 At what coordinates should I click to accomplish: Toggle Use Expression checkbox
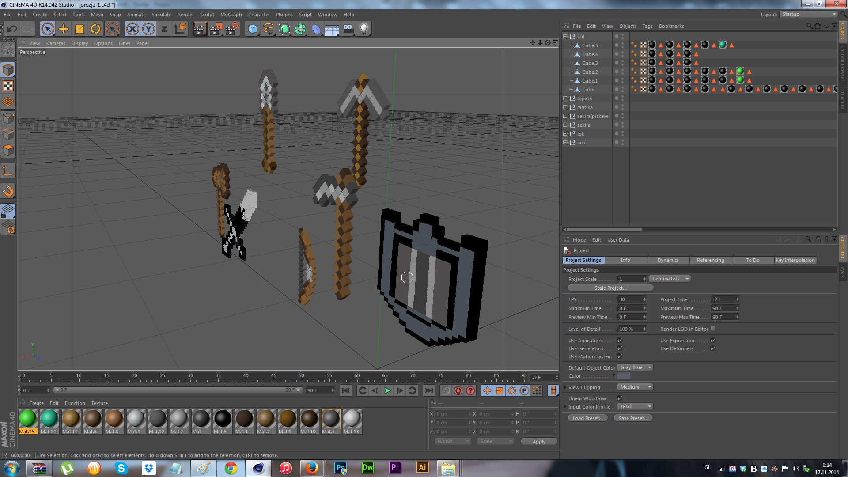click(x=713, y=341)
